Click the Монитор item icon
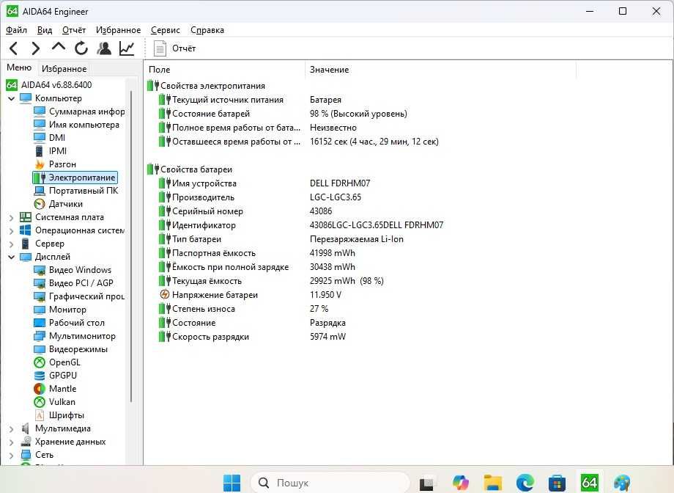 [40, 310]
